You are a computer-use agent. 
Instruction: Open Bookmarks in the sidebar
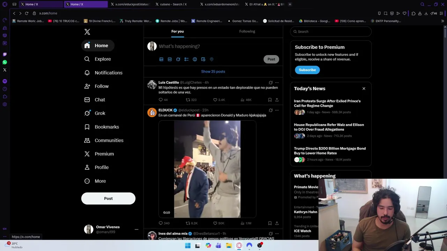102,127
